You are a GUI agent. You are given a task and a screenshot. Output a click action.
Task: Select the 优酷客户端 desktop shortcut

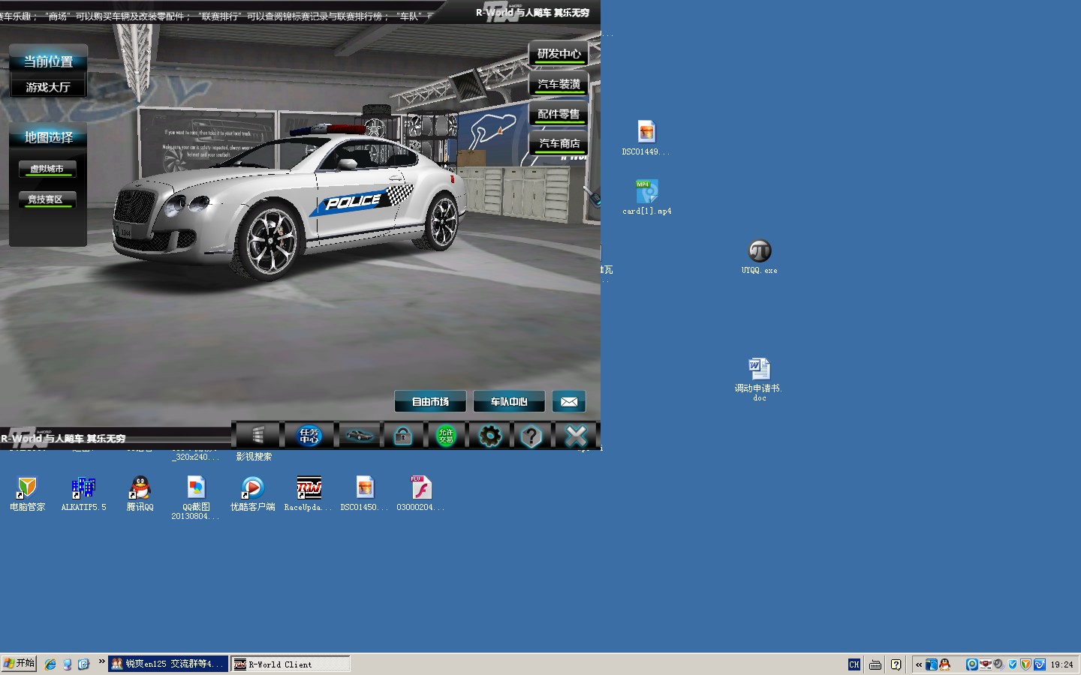pyautogui.click(x=252, y=493)
